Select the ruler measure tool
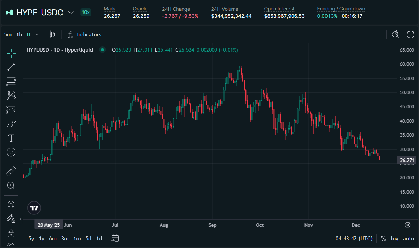Image resolution: width=419 pixels, height=248 pixels. coord(11,171)
